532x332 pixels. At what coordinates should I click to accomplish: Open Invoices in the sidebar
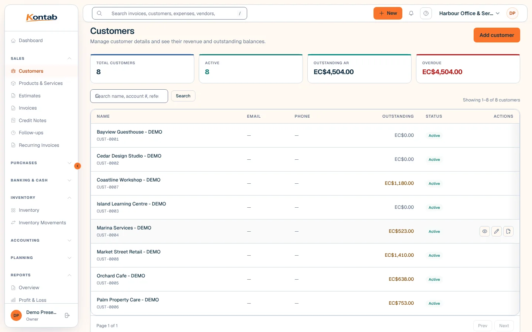point(41,108)
